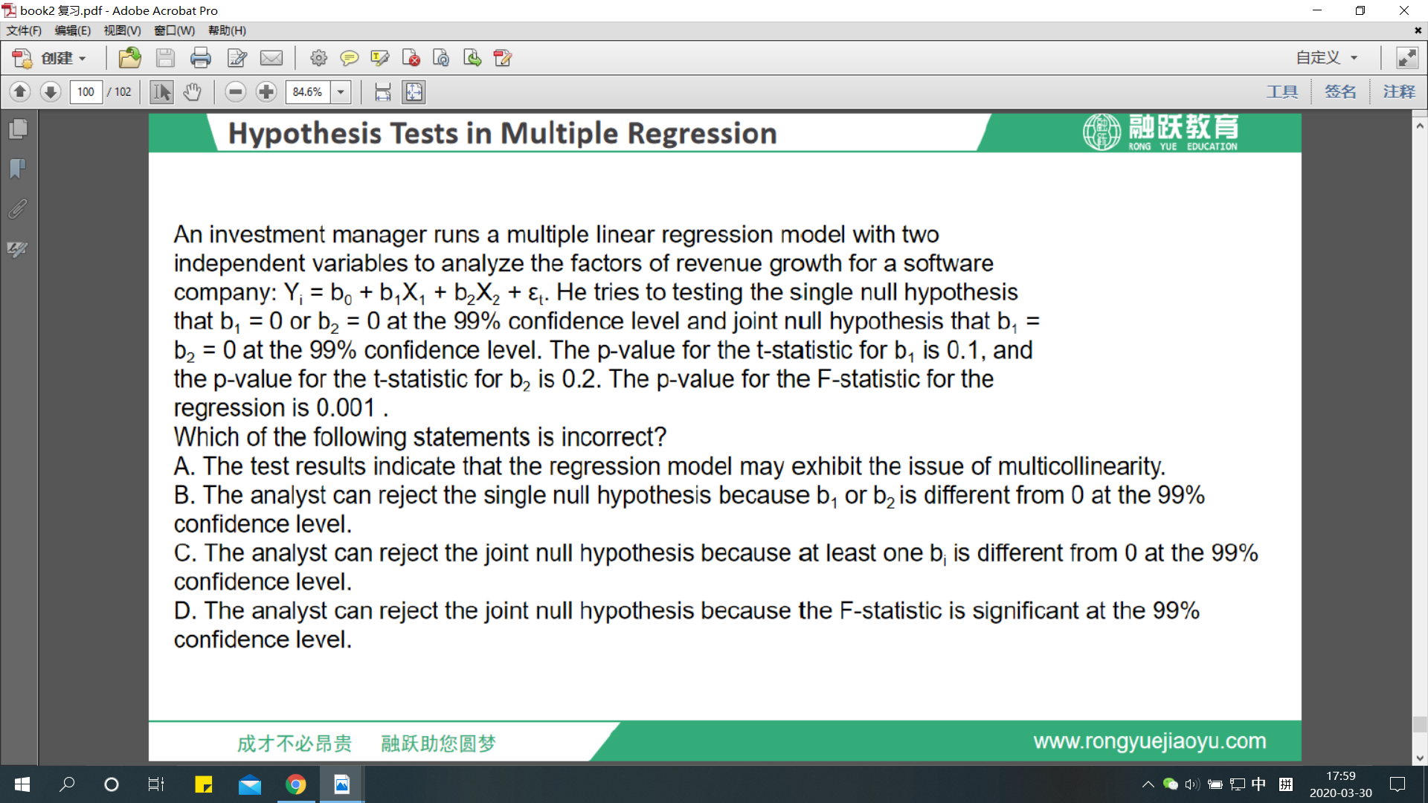Image resolution: width=1428 pixels, height=803 pixels.
Task: Open the 工具 tools pane
Action: click(x=1282, y=92)
